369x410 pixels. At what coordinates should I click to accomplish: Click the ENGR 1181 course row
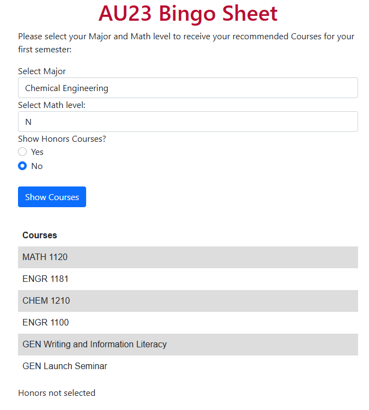188,279
